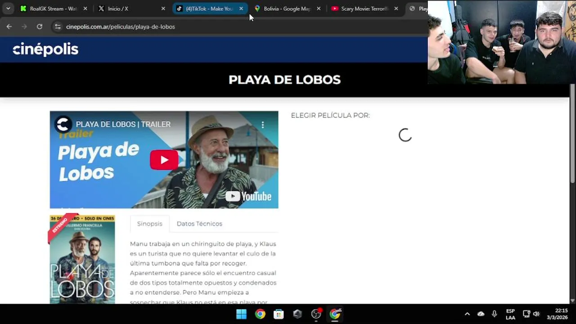The width and height of the screenshot is (576, 324).
Task: Select the active Chrome window on taskbar
Action: [335, 314]
